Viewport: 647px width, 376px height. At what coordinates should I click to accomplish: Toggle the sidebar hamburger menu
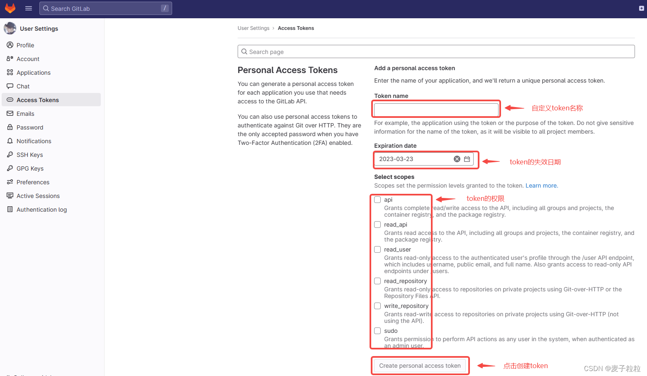pyautogui.click(x=28, y=8)
